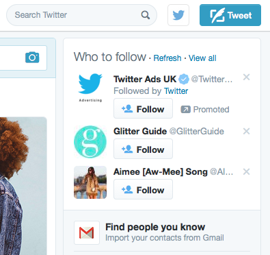Open the Followed by Twitter link

(x=176, y=91)
